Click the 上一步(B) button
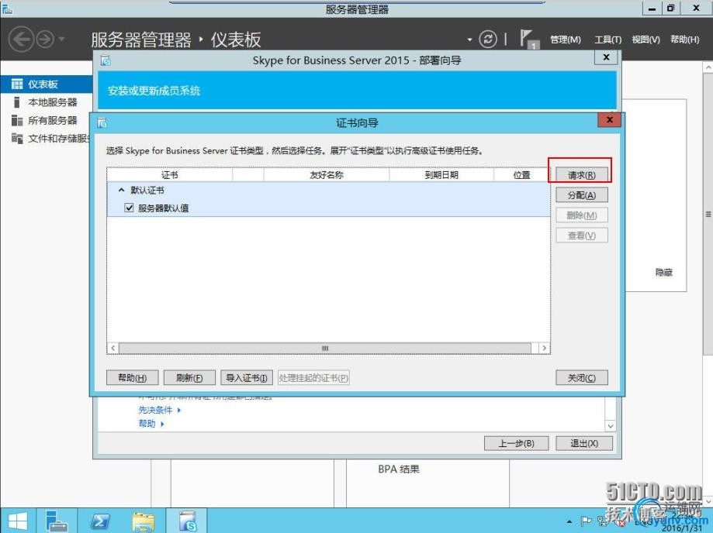Screen dimensions: 713x533 517,443
